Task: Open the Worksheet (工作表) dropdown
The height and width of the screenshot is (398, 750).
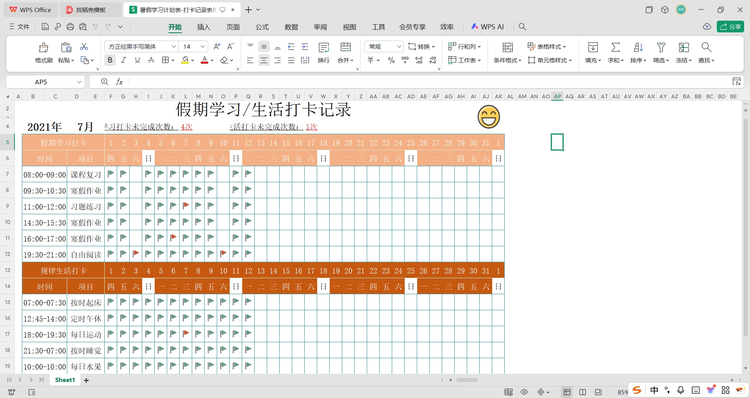Action: pos(464,60)
